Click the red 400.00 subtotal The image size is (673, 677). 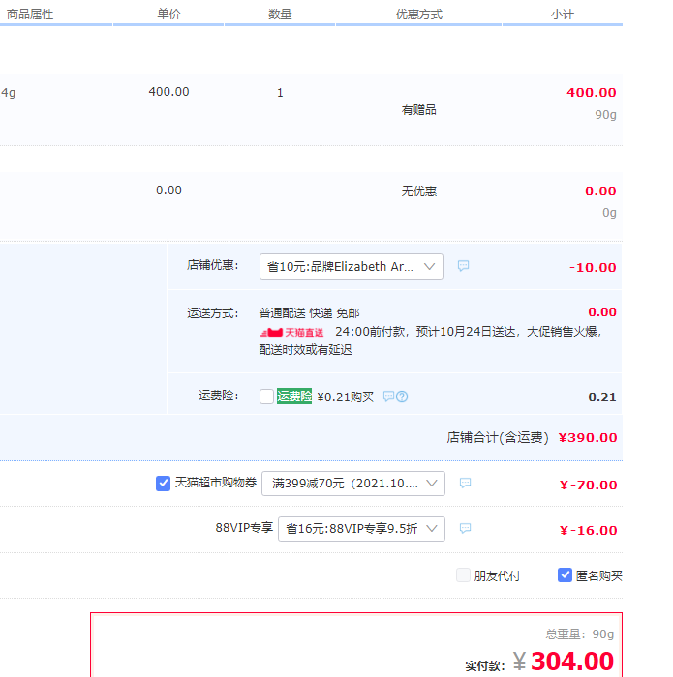592,93
